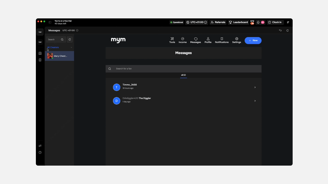Click the refresh button next to the Search box

[x=70, y=39]
